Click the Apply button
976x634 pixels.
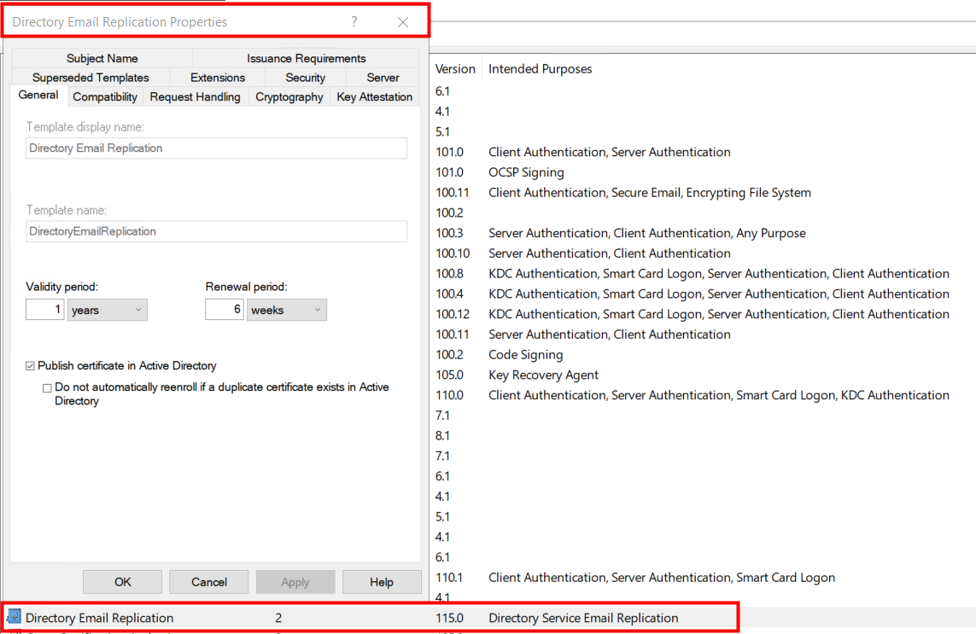click(x=295, y=582)
